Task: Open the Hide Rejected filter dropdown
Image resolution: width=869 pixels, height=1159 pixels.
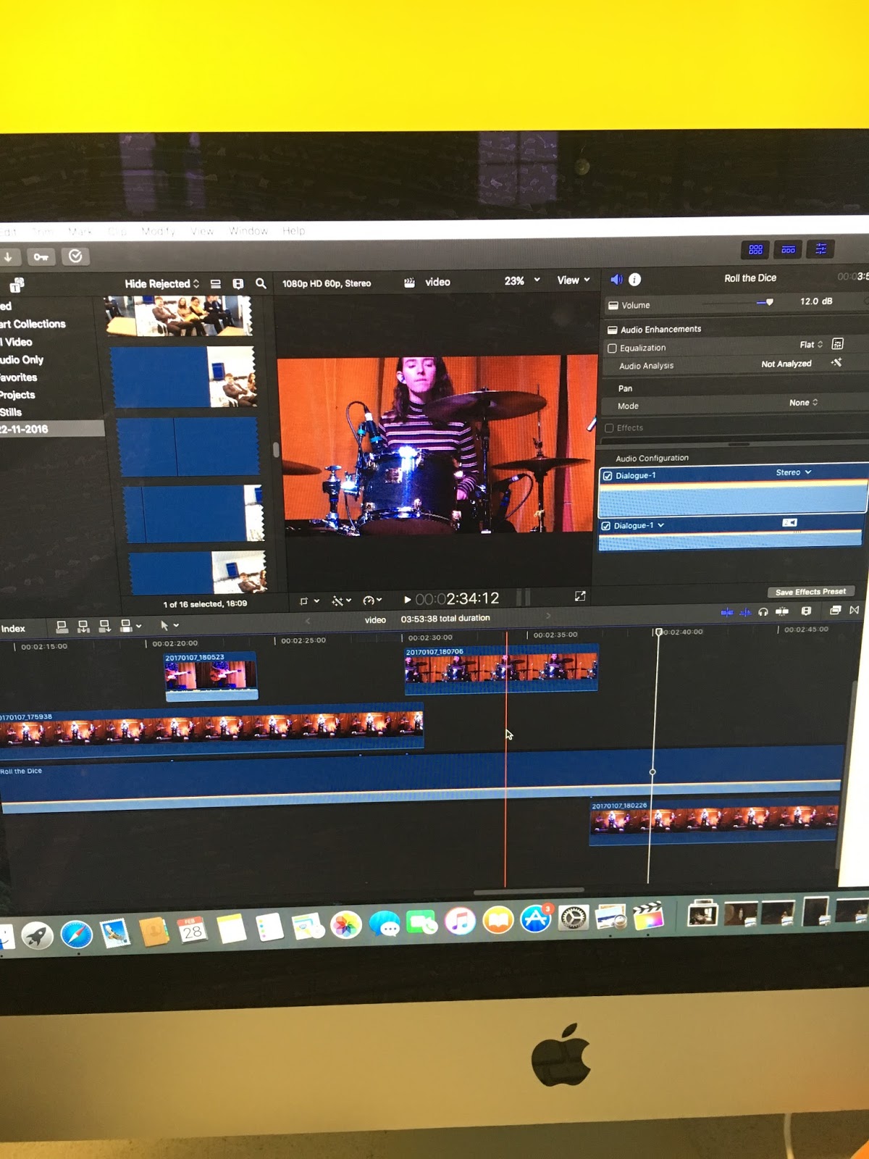Action: (x=161, y=284)
